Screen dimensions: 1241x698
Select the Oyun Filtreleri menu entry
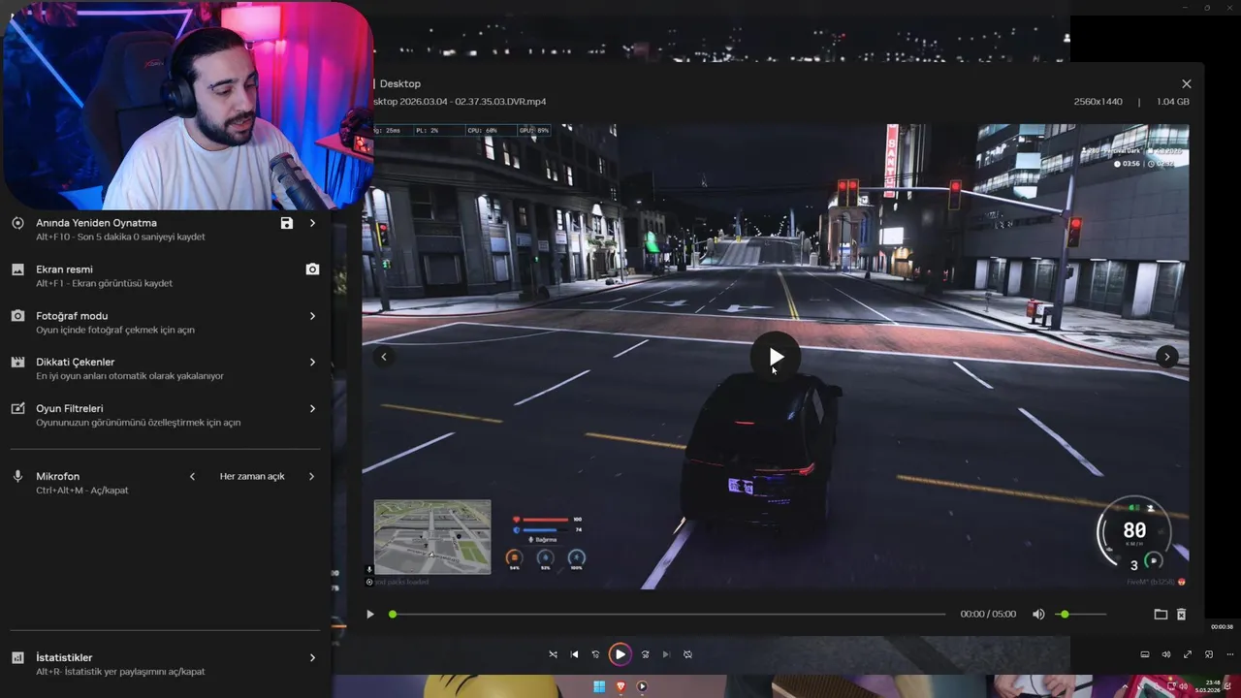point(165,415)
